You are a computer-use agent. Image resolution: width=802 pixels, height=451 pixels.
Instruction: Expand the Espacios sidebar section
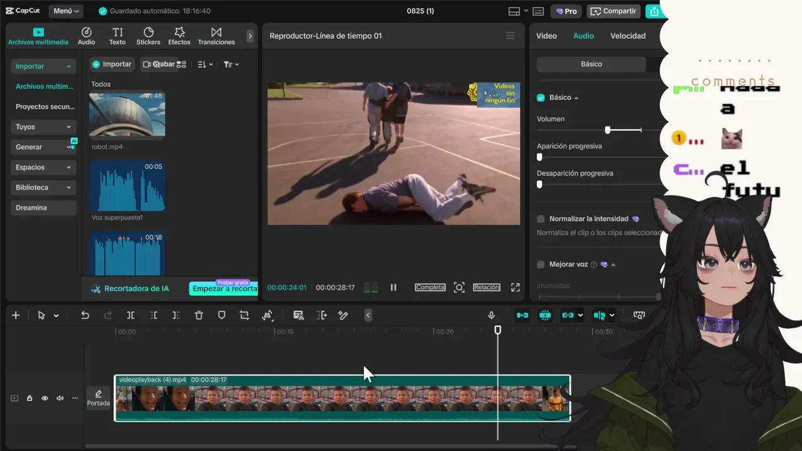[x=43, y=167]
